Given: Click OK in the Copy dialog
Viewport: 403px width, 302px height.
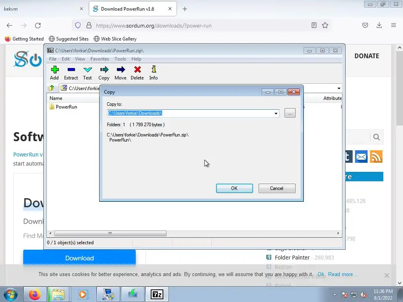Looking at the screenshot, I should (235, 188).
